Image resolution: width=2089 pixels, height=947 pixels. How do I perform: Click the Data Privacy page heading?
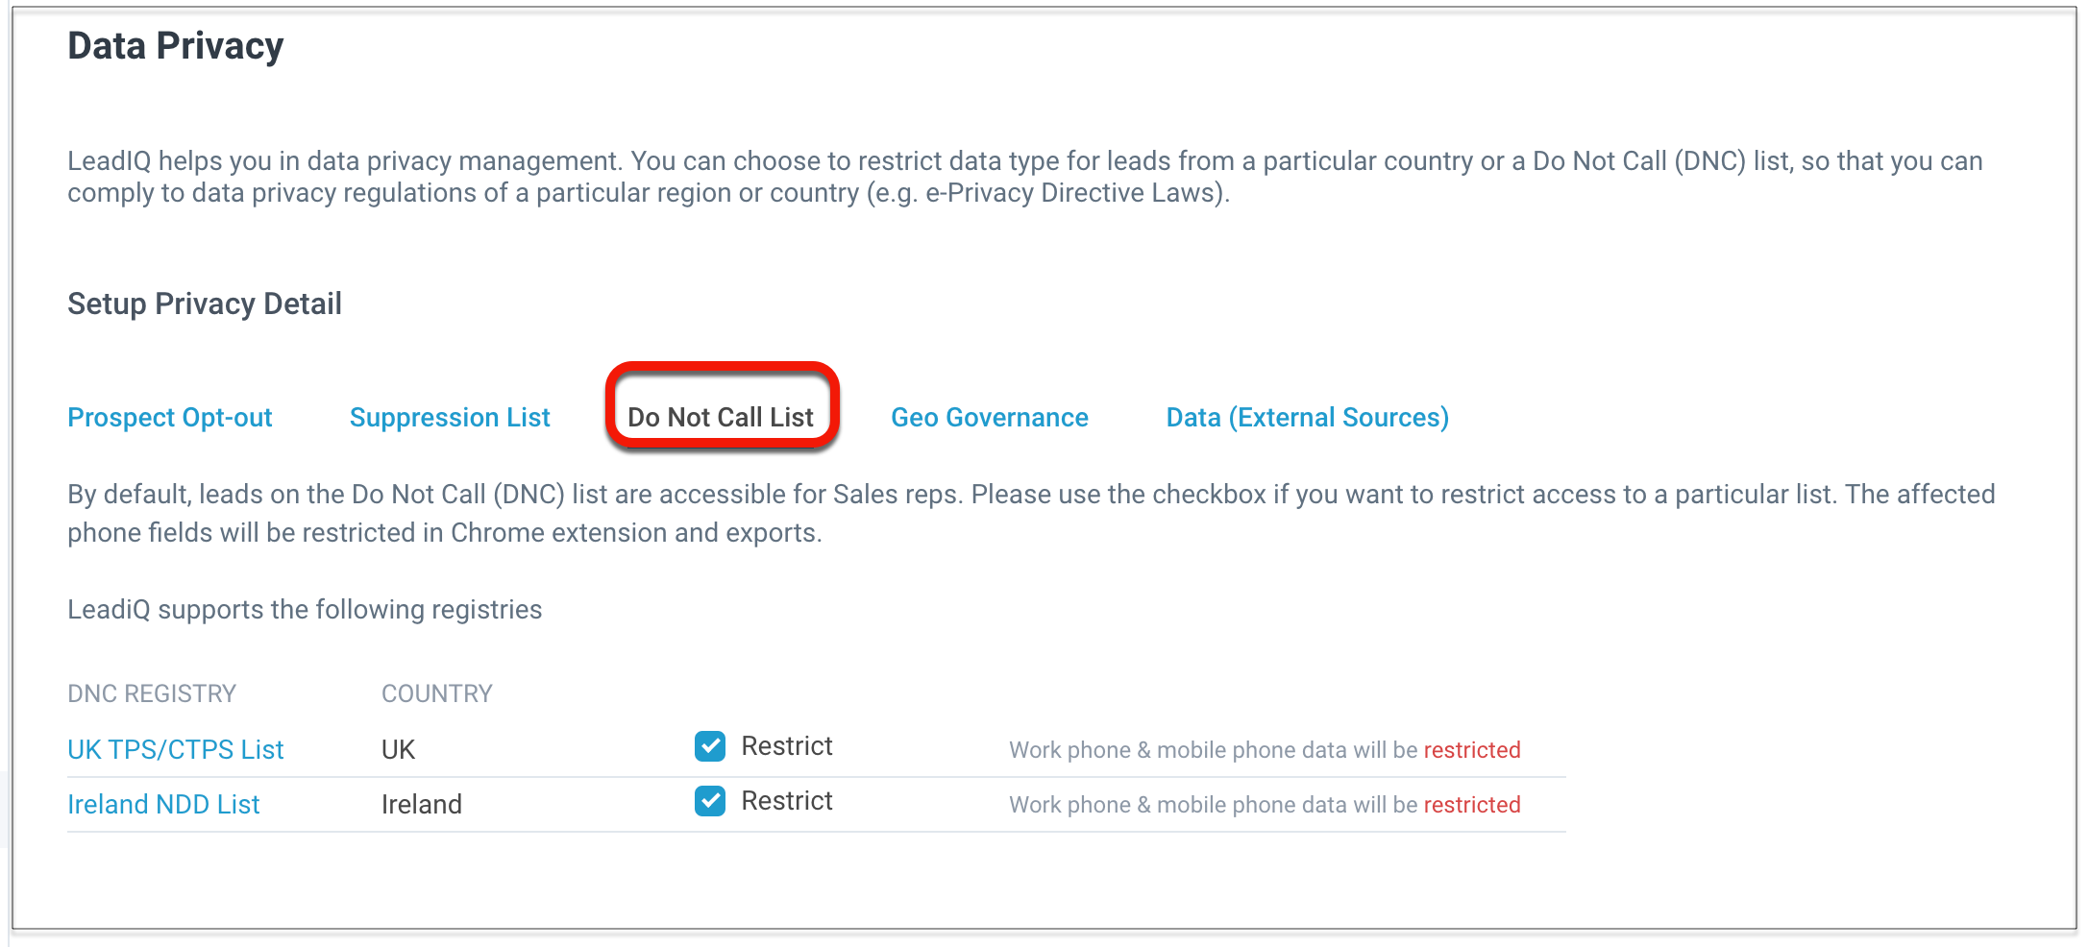pyautogui.click(x=176, y=46)
